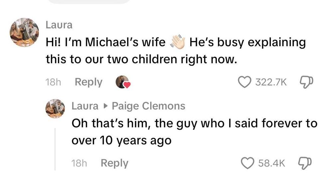Click the waving hand emoji in comment
Viewport: 326px width, 180px height.
(177, 42)
